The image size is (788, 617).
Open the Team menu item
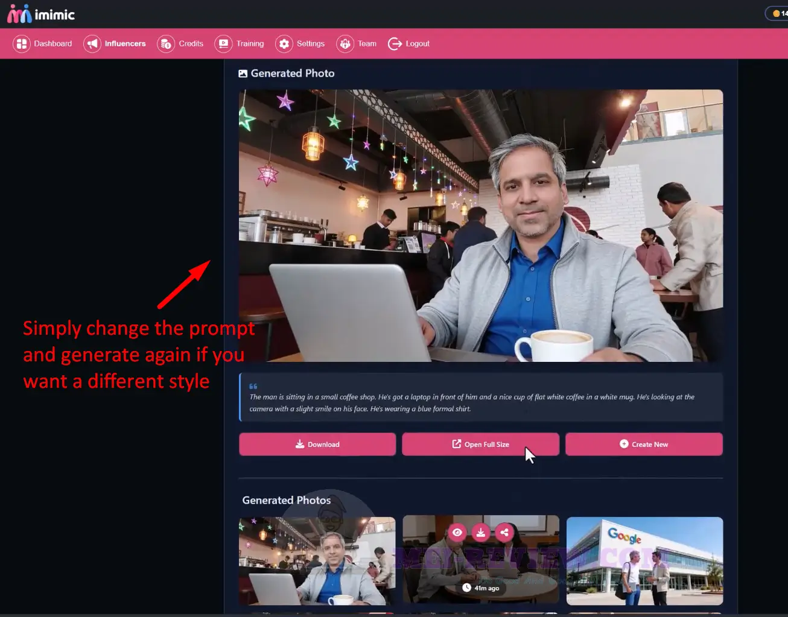357,43
